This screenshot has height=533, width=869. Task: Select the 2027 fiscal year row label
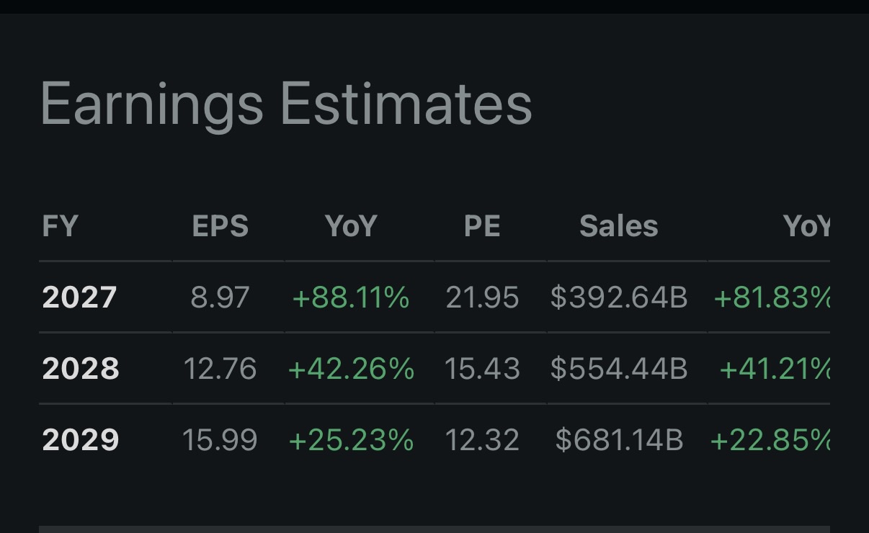[x=79, y=297]
